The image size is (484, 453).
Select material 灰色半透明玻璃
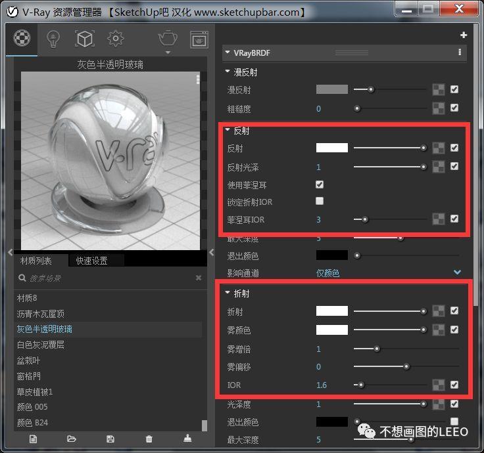[x=108, y=329]
